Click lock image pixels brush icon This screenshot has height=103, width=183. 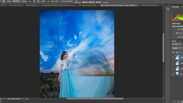coord(180,52)
